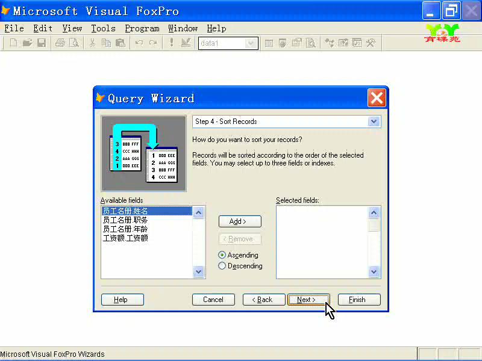Click the Help button in the wizard
This screenshot has width=482, height=361.
click(122, 300)
